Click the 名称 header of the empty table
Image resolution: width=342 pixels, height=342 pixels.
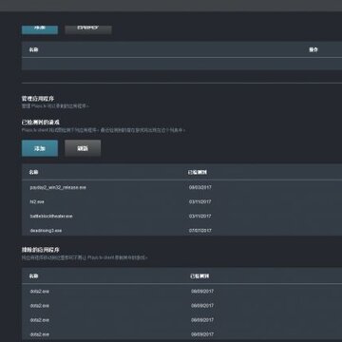tap(33, 49)
